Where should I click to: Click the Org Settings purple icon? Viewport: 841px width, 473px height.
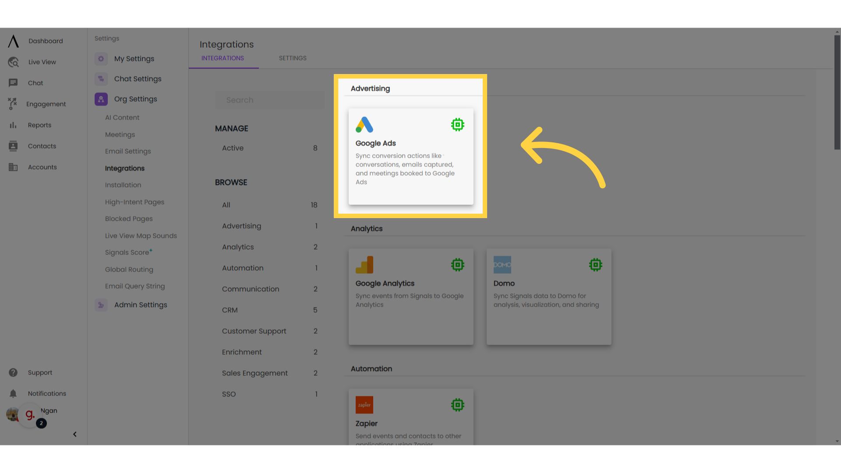pos(101,99)
